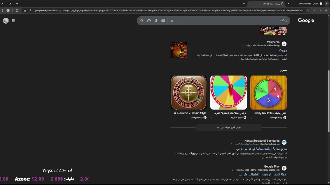
Task: Open the Chrome extensions menu
Action: [17, 11]
